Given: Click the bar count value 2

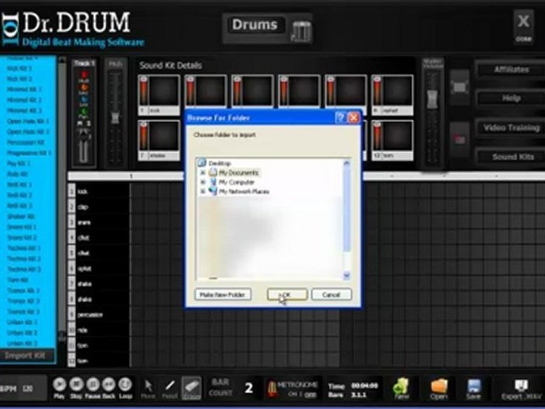Looking at the screenshot, I should (x=249, y=388).
